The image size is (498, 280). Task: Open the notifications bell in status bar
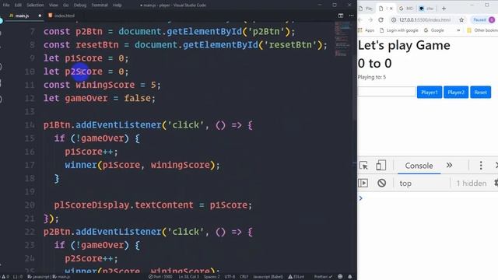tap(350, 277)
